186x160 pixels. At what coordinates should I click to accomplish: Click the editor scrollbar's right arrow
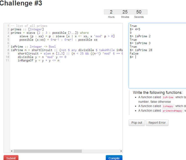[x=121, y=151]
